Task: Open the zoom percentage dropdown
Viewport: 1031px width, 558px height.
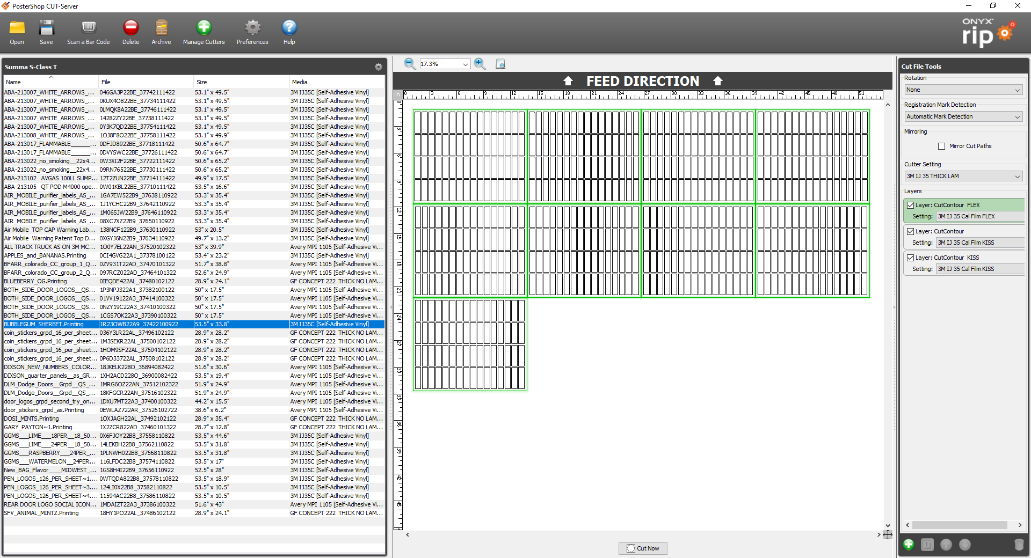Action: 445,64
